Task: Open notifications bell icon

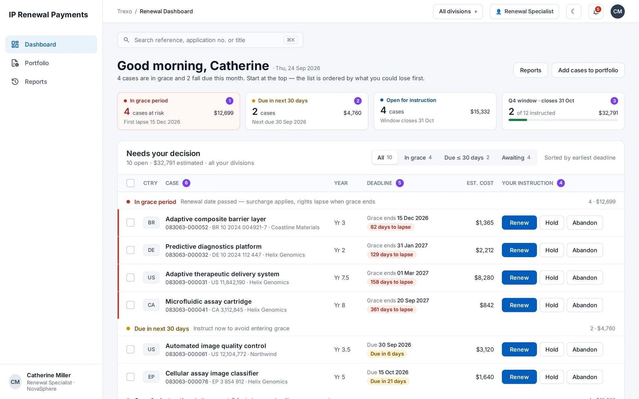Action: click(596, 11)
